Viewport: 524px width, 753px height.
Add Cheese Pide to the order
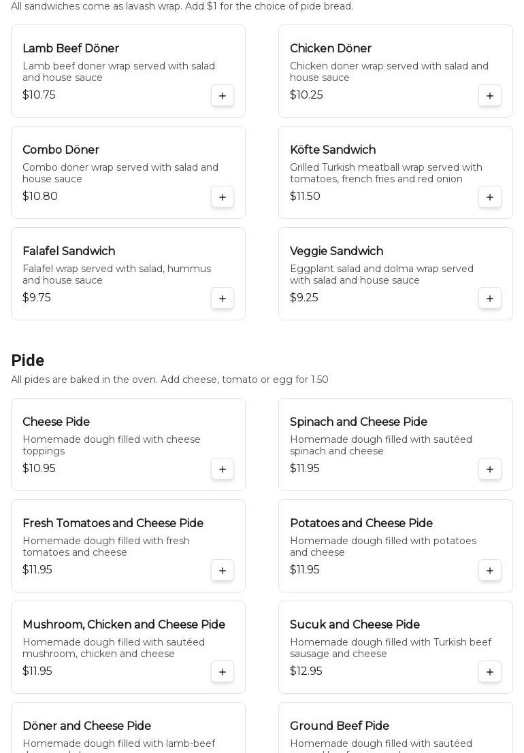point(223,469)
